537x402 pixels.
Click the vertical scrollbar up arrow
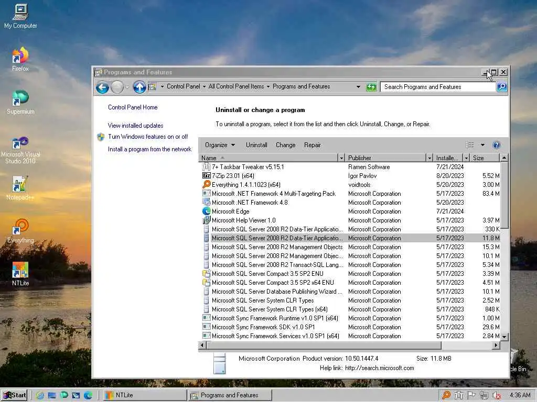coord(504,158)
